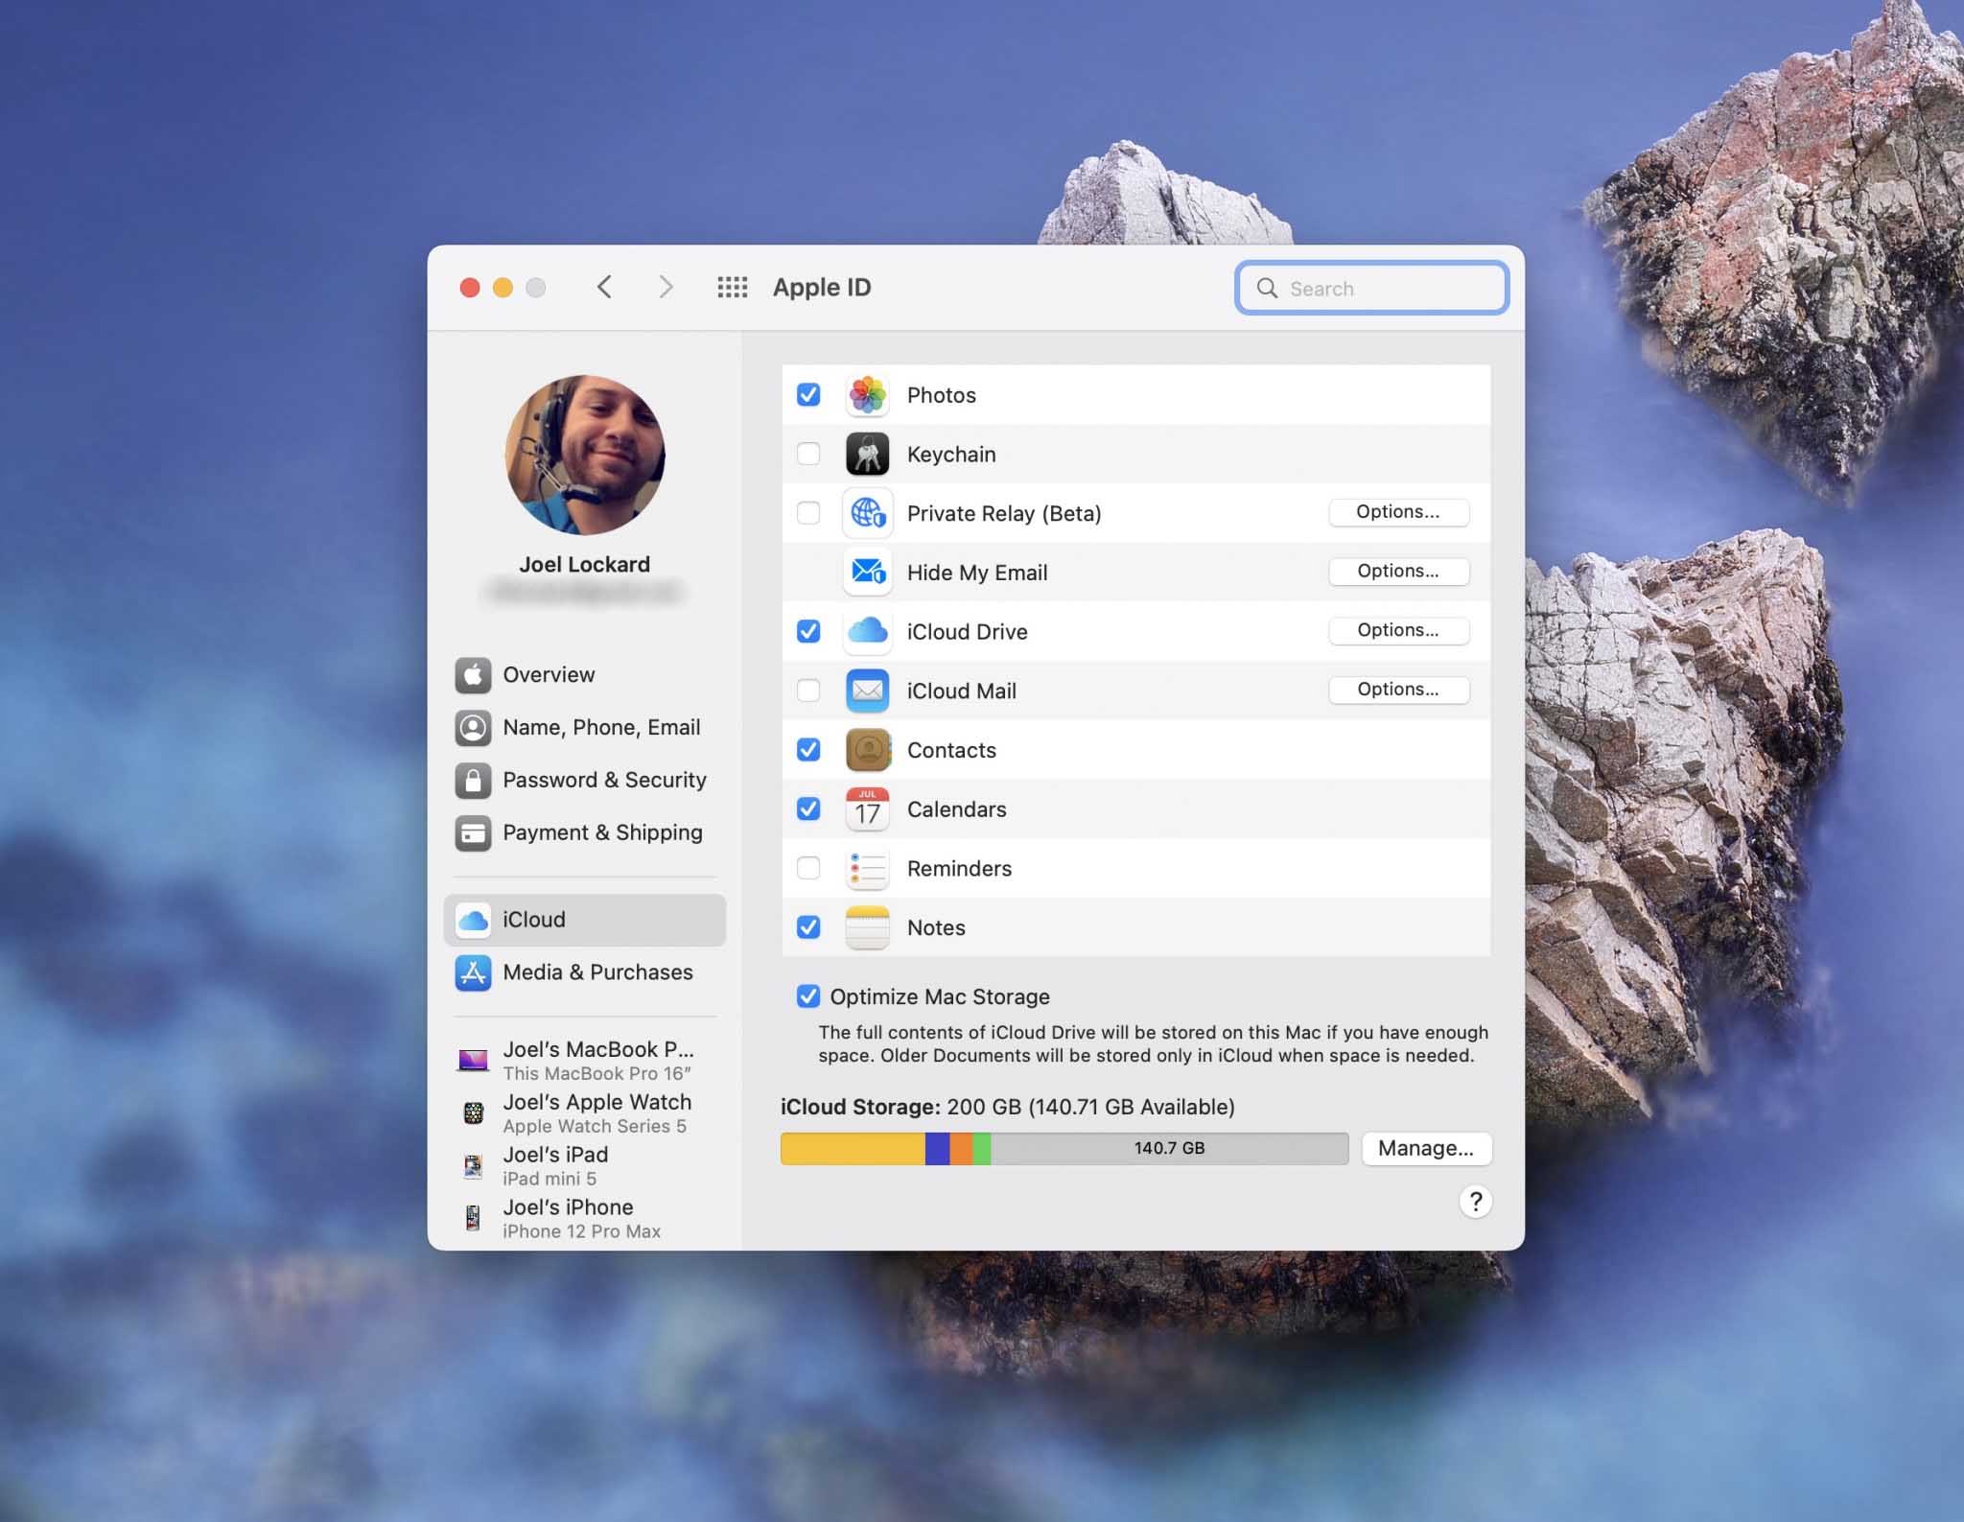Open Name, Phone, Email section
The width and height of the screenshot is (1964, 1522).
(x=585, y=728)
